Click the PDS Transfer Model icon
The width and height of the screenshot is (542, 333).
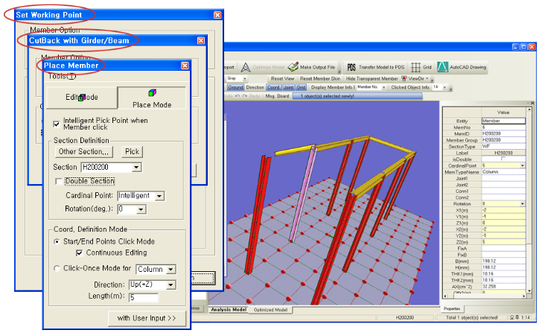352,66
